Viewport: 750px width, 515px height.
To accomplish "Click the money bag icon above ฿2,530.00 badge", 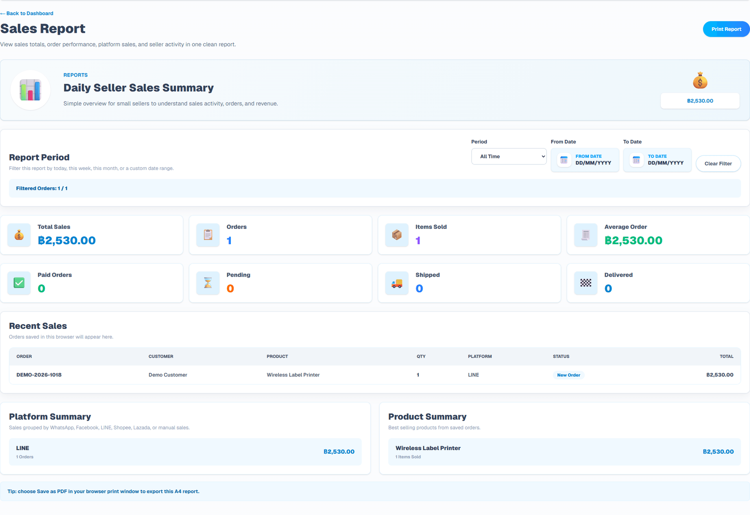I will tap(700, 80).
